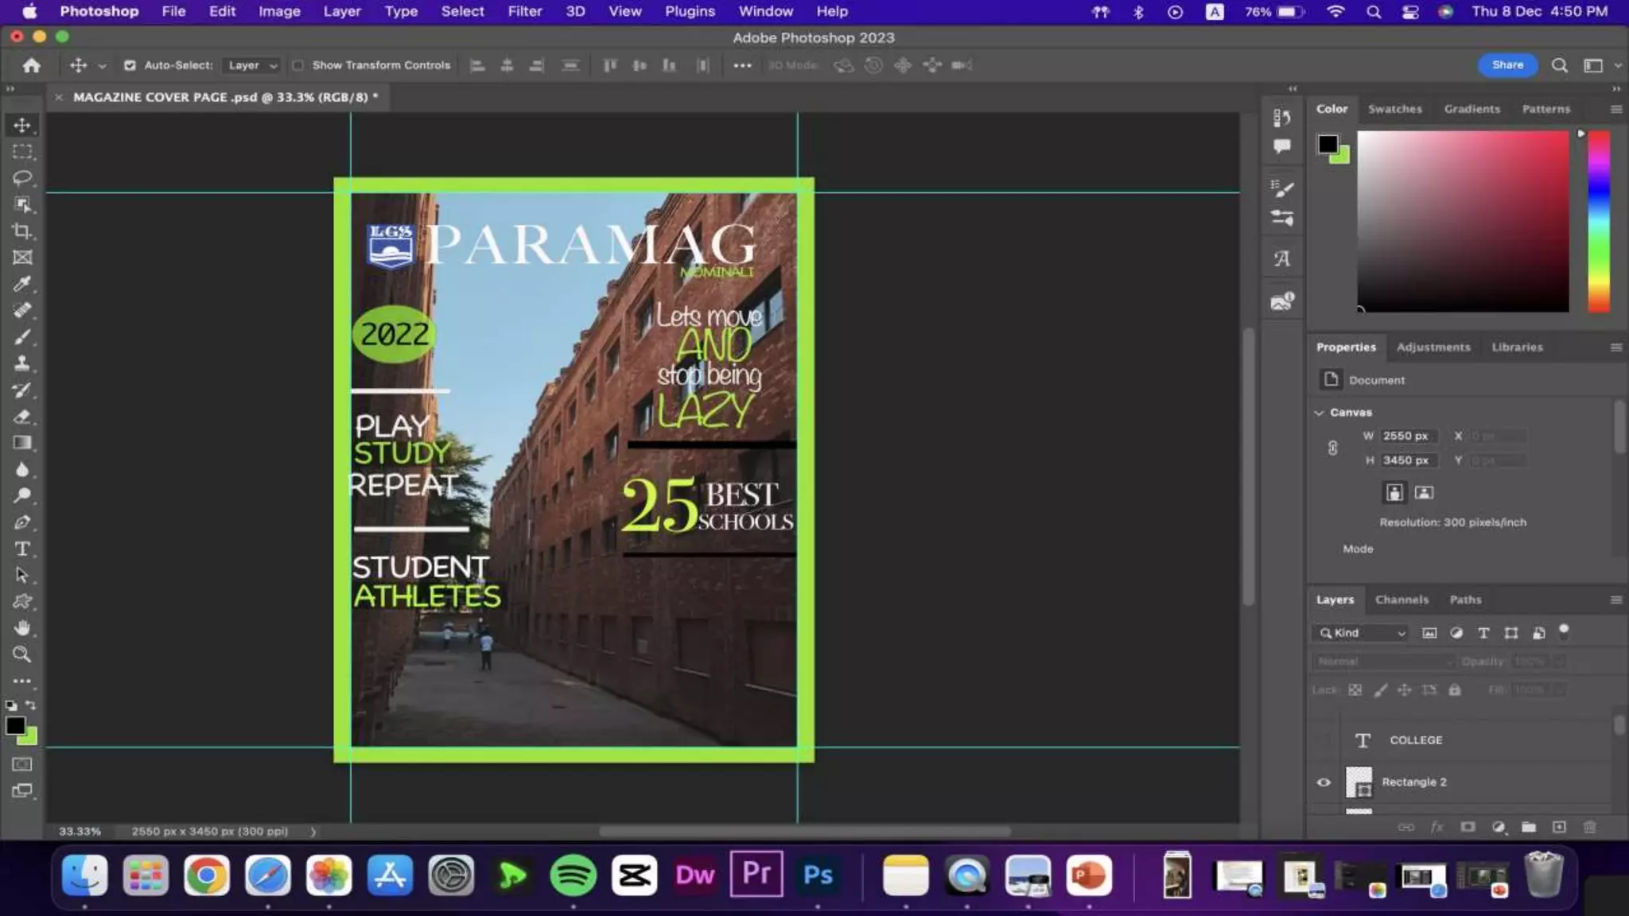1629x916 pixels.
Task: Open the Filter menu
Action: pos(524,11)
